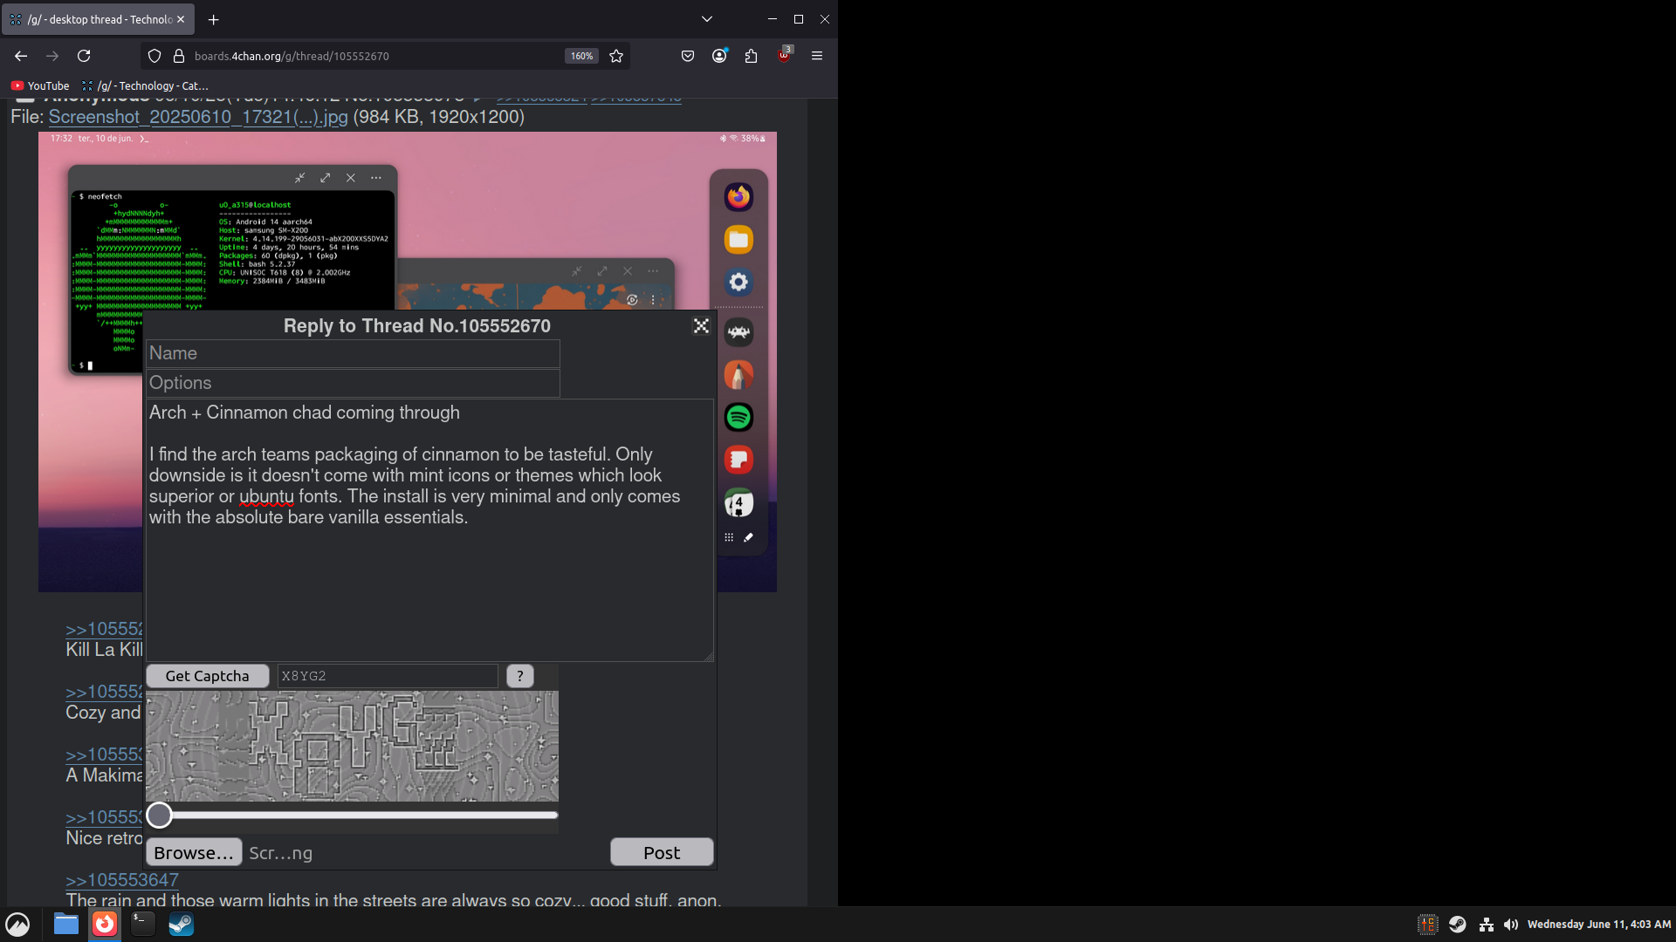Click into the comment text area
Viewport: 1676px width, 942px height.
(x=429, y=530)
